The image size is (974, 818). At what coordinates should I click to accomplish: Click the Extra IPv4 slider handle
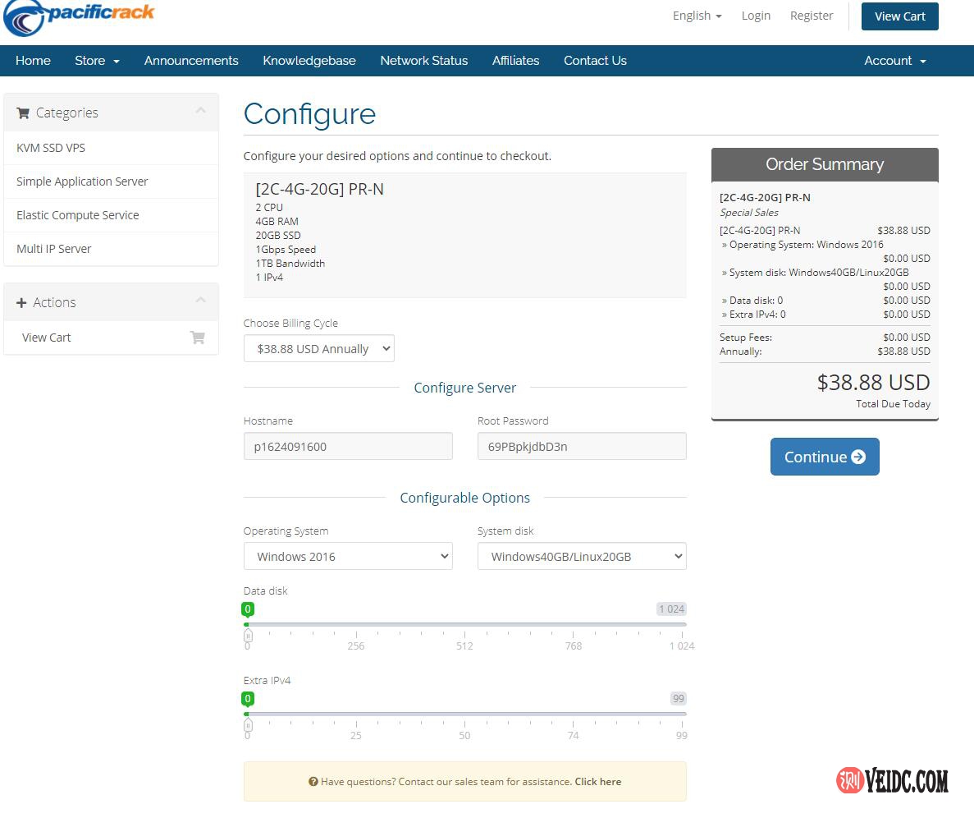[248, 724]
